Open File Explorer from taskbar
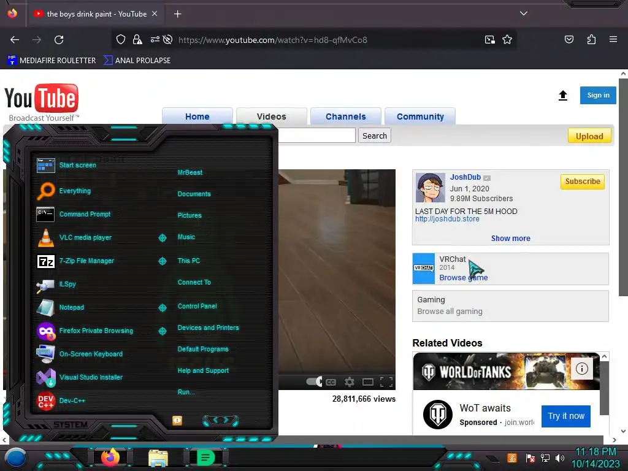This screenshot has width=628, height=471. pos(158,458)
